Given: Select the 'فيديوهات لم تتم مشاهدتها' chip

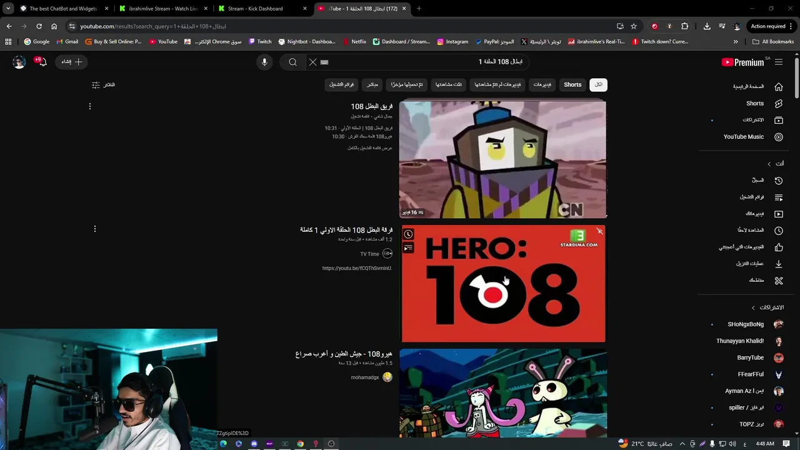Looking at the screenshot, I should (497, 84).
